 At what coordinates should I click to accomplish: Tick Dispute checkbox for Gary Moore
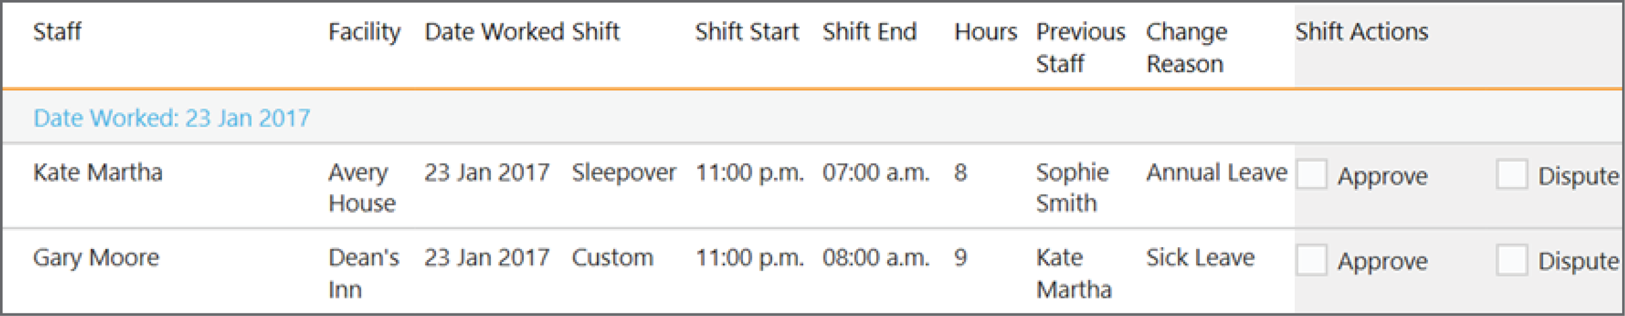[x=1512, y=260]
